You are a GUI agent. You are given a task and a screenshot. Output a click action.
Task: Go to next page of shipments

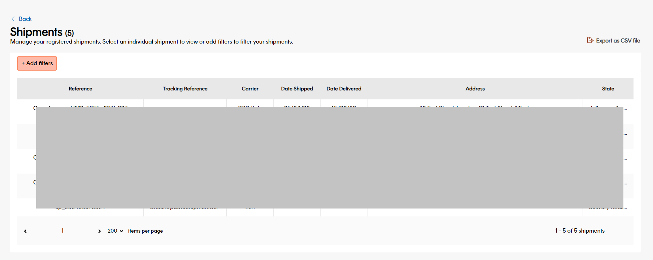point(100,231)
